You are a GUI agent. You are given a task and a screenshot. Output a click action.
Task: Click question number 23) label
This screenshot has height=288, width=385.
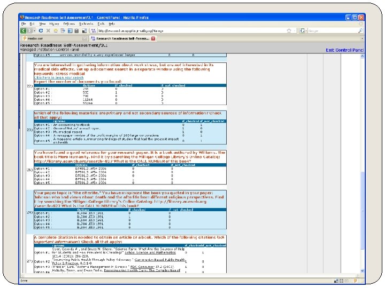click(x=30, y=130)
